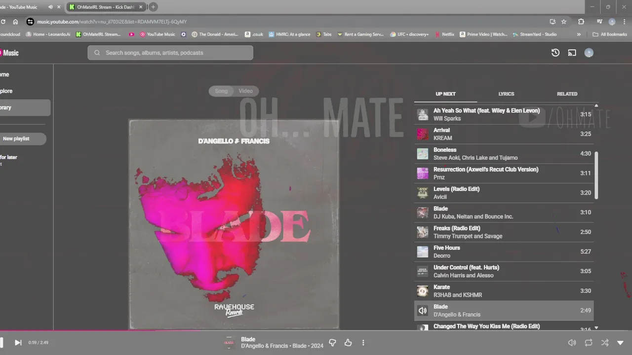This screenshot has height=355, width=632.
Task: Open the All Bookmarks folder
Action: pyautogui.click(x=610, y=35)
